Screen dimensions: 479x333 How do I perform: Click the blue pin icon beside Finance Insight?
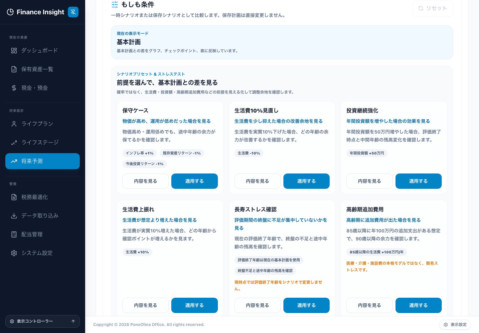(x=73, y=12)
